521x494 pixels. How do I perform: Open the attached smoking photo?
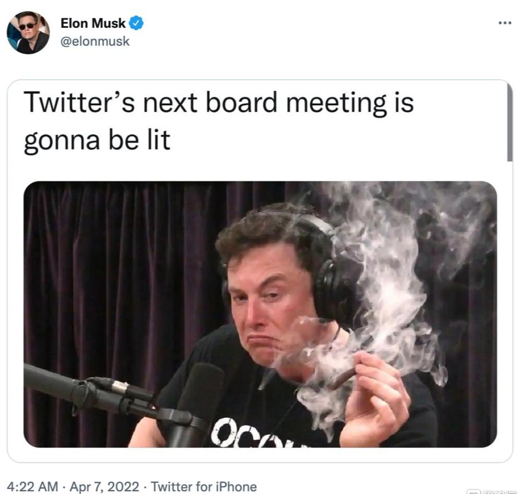[260, 314]
